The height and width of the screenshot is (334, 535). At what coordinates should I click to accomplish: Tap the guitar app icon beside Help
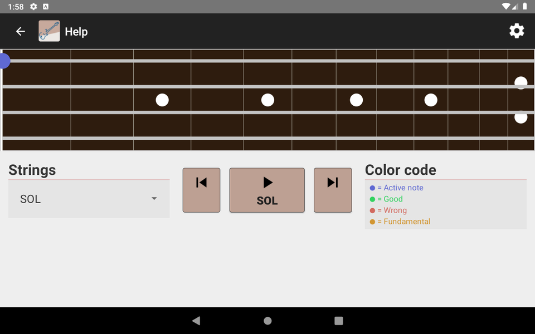[49, 31]
